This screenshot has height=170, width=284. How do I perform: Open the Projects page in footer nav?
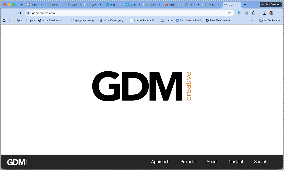[x=188, y=162]
